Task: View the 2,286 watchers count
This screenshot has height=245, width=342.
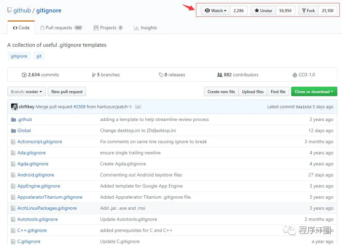Action: (238, 10)
